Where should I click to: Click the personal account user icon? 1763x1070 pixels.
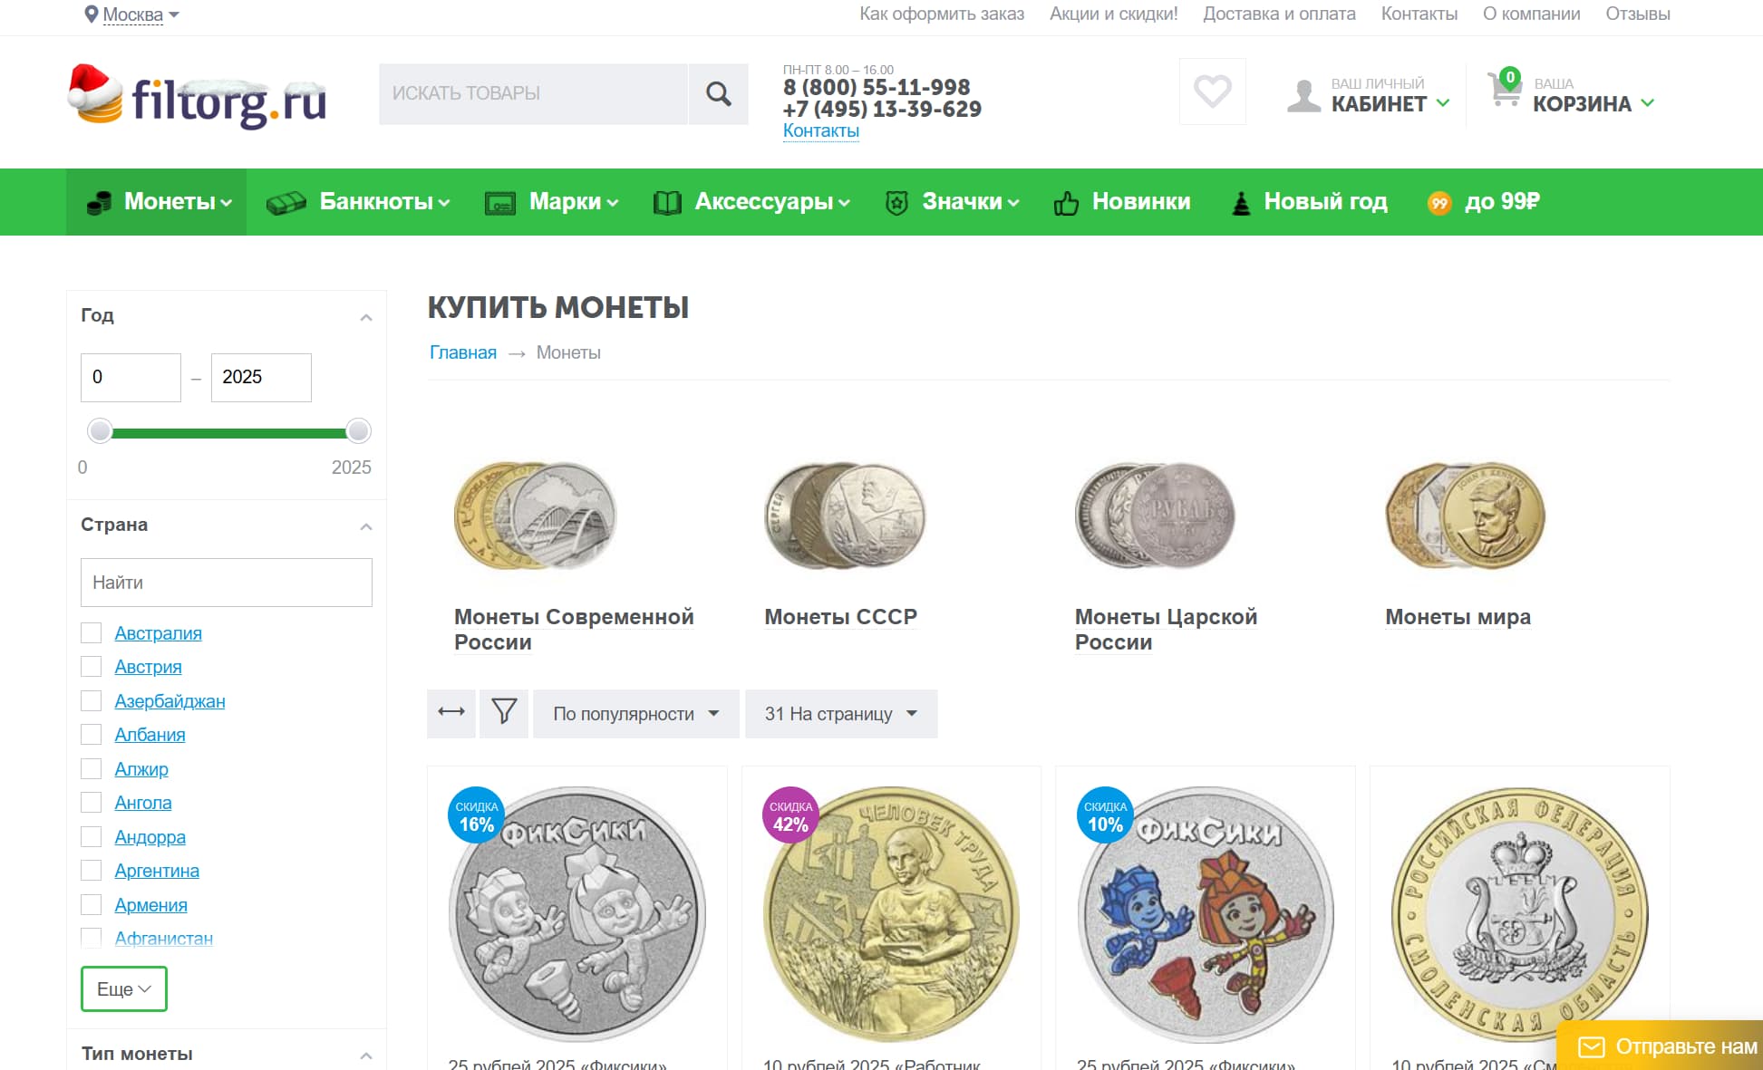click(1303, 94)
